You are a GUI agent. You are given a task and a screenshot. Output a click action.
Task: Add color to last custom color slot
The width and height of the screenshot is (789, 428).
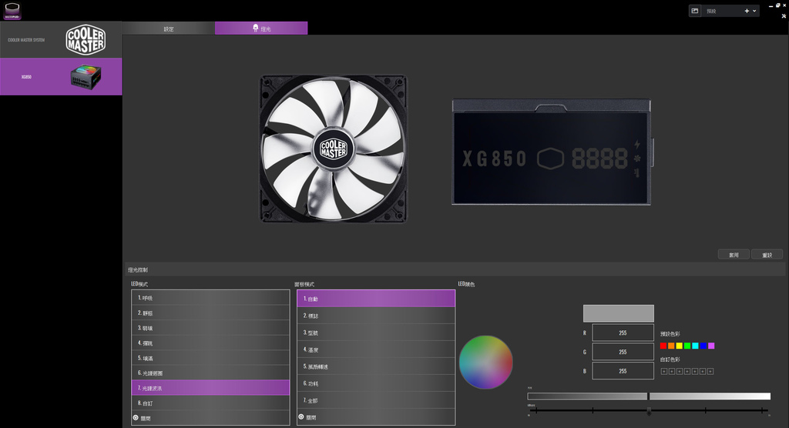click(x=710, y=372)
